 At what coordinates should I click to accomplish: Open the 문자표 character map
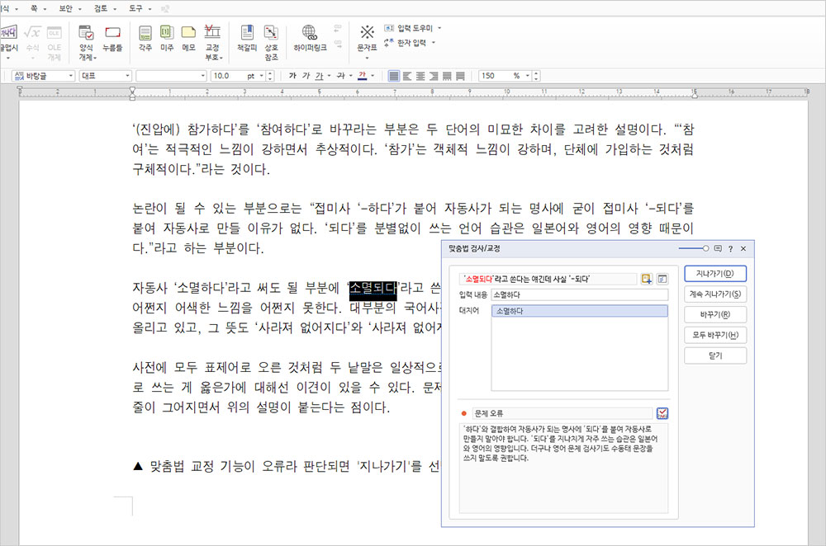(368, 41)
